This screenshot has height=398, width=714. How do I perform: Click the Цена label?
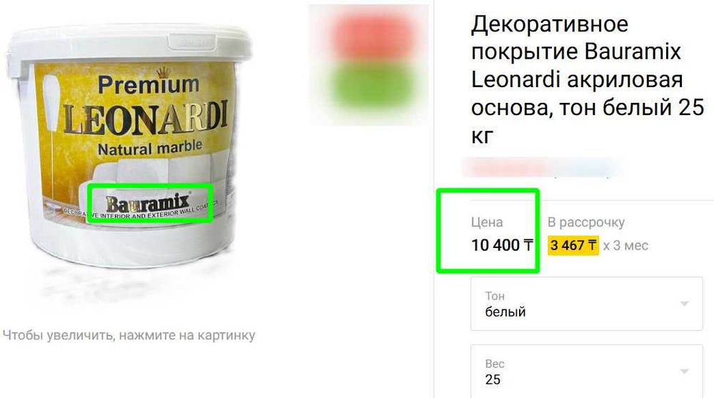487,222
